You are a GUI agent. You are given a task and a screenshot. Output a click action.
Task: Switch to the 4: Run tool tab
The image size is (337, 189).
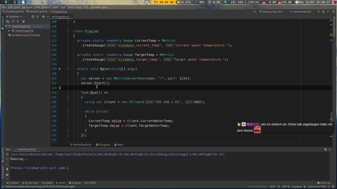pos(61,183)
